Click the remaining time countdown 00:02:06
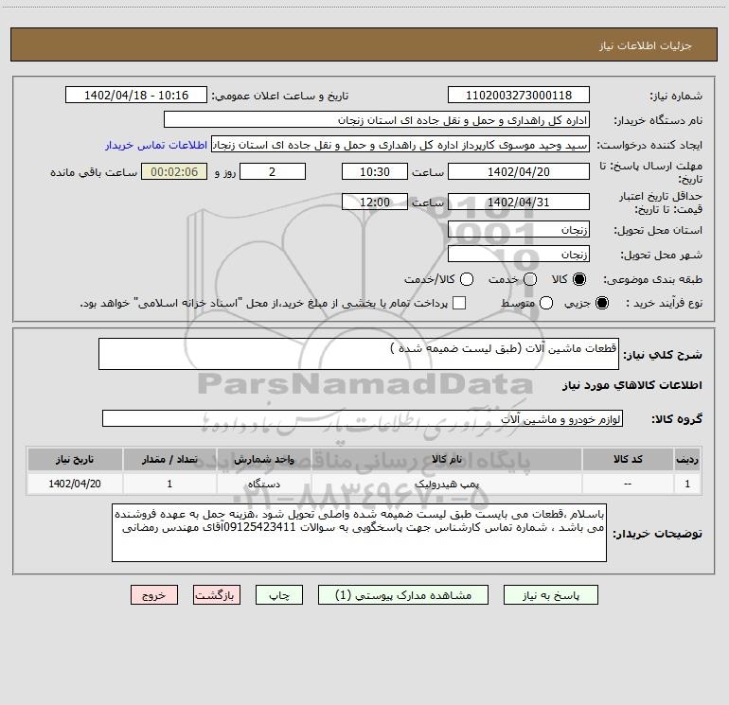This screenshot has width=729, height=705. [174, 171]
